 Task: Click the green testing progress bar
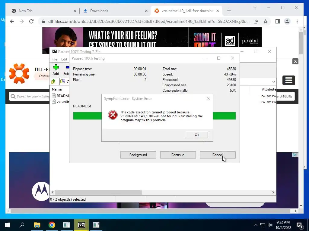(x=154, y=116)
